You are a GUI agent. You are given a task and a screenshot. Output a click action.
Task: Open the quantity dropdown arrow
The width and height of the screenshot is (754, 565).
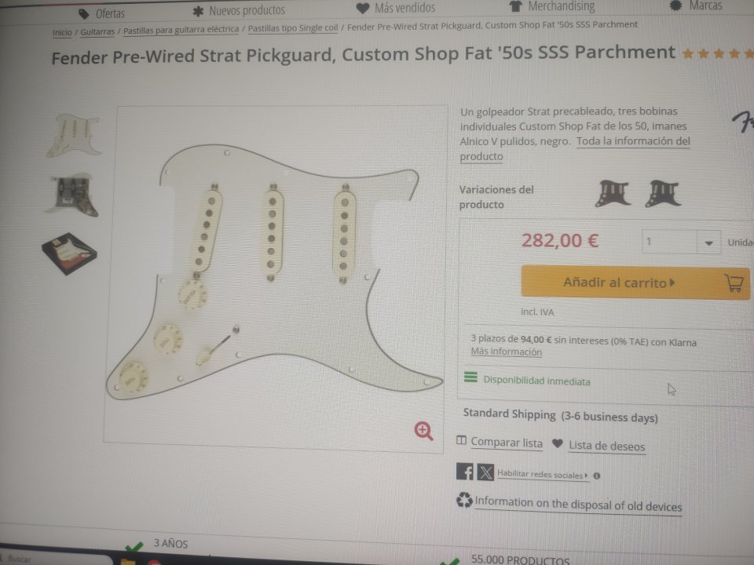click(x=708, y=242)
